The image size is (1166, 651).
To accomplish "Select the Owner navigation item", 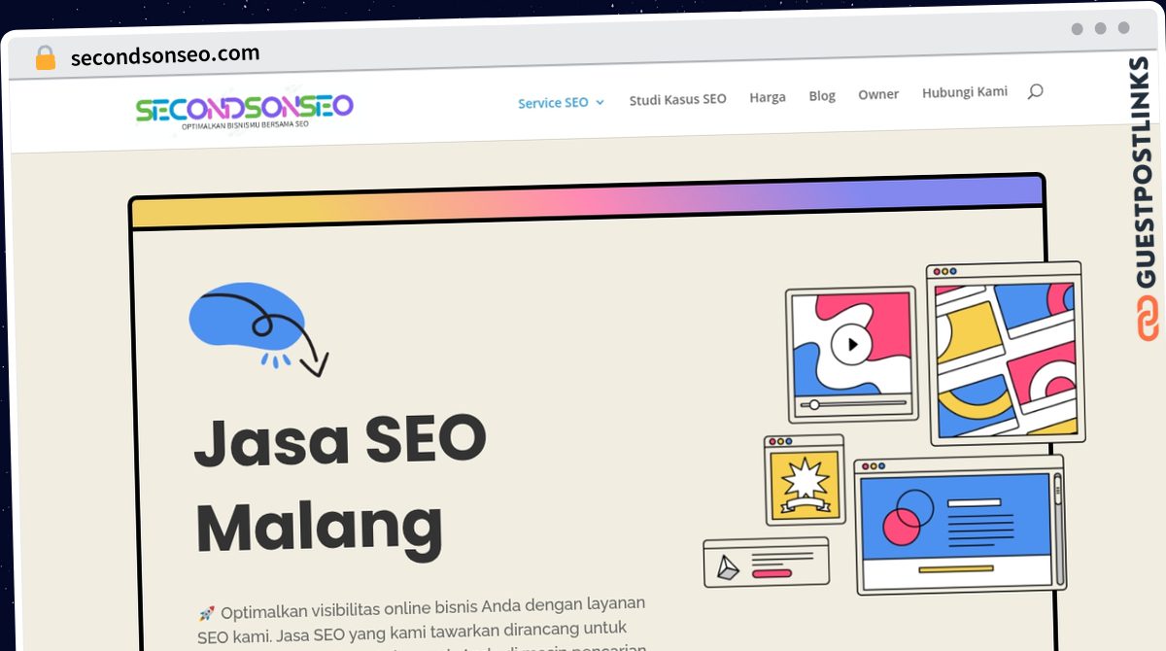I will (x=878, y=94).
